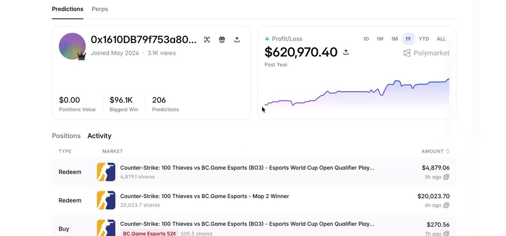Image resolution: width=506 pixels, height=236 pixels.
Task: Set chart range to YTD
Action: point(424,39)
